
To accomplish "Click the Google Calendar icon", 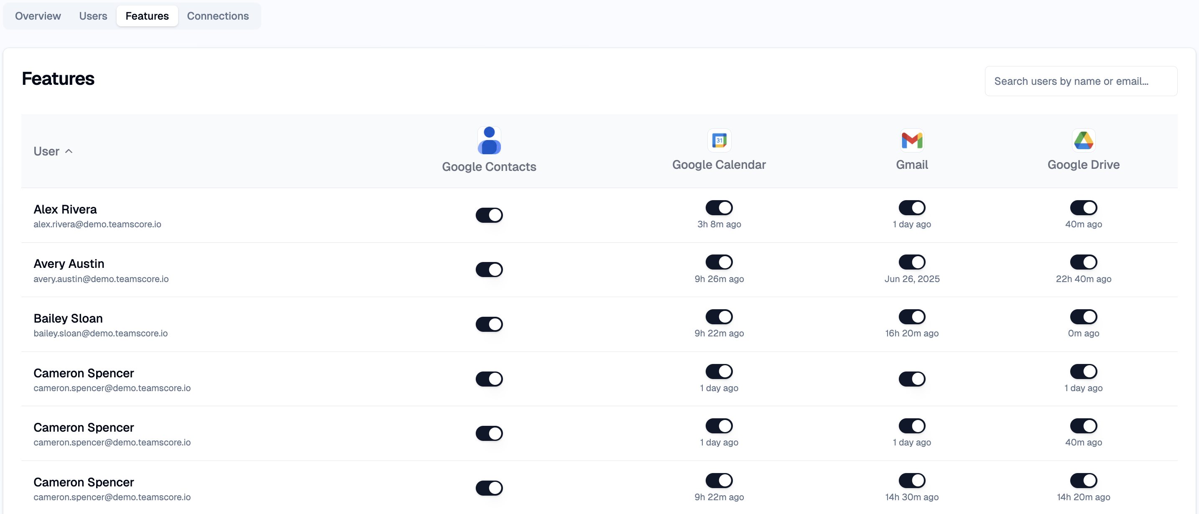I will tap(719, 140).
